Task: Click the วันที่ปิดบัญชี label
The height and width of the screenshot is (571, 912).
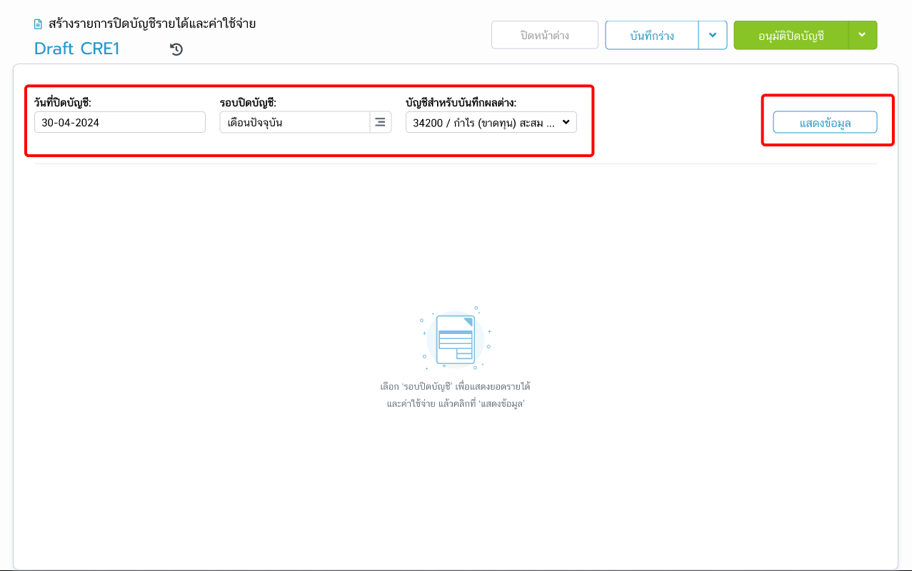Action: [x=68, y=102]
